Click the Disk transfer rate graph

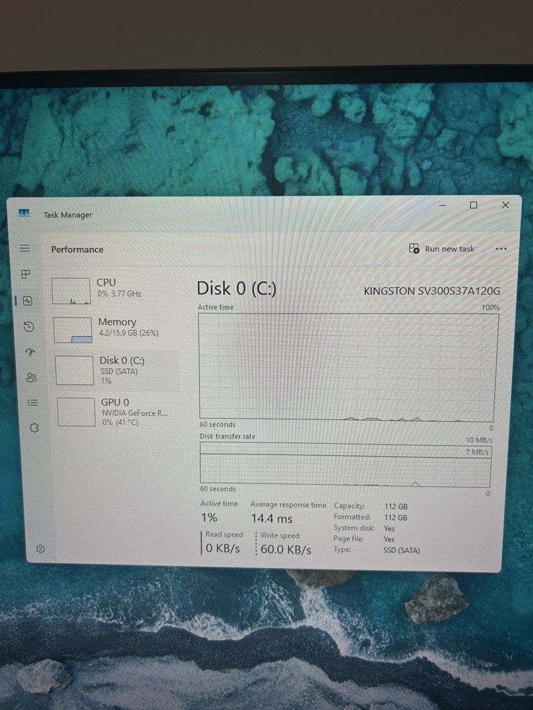345,464
